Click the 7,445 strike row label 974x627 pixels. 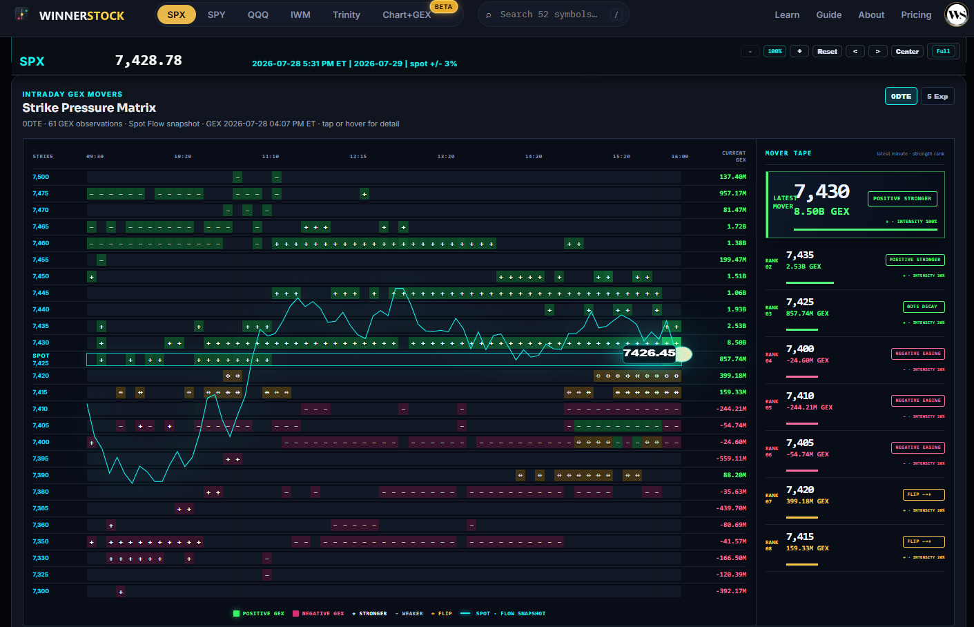coord(41,293)
